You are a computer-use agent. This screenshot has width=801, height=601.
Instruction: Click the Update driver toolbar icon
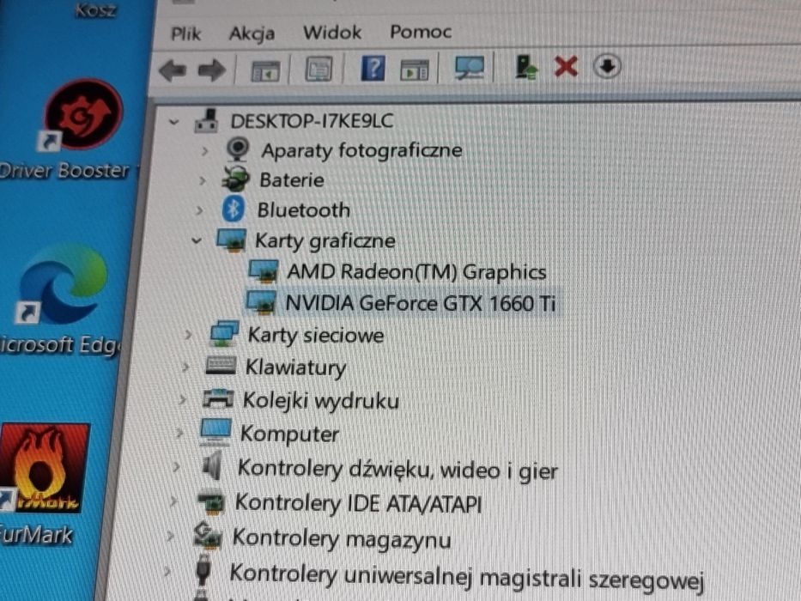tap(525, 67)
